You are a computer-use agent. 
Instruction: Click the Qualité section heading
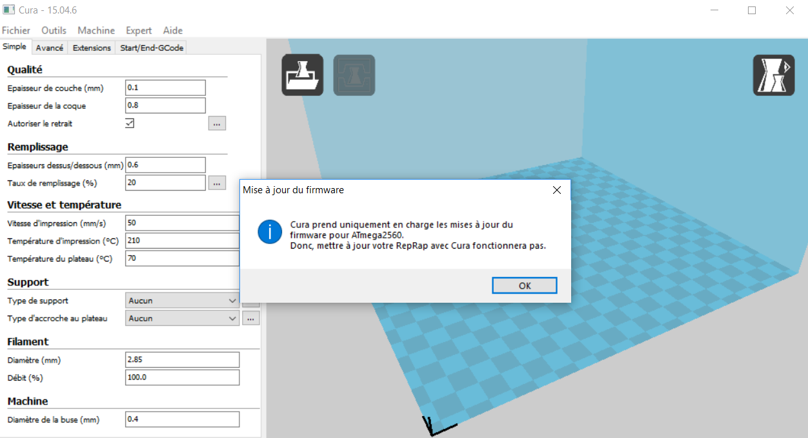[25, 70]
